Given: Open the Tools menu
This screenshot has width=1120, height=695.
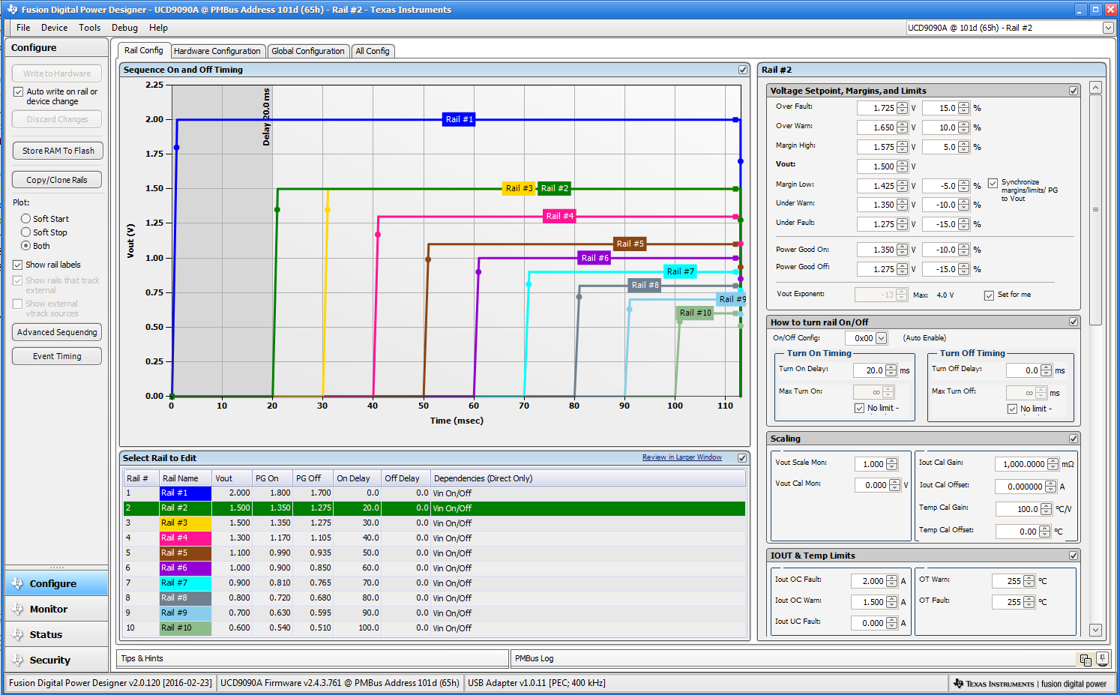Looking at the screenshot, I should (x=89, y=28).
